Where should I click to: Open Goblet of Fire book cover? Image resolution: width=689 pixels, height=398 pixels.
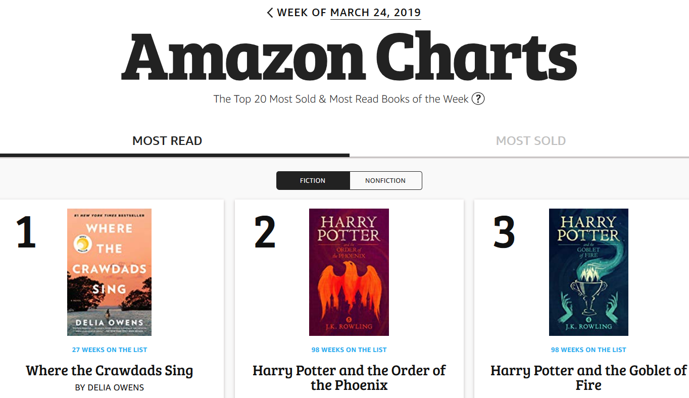pyautogui.click(x=588, y=272)
